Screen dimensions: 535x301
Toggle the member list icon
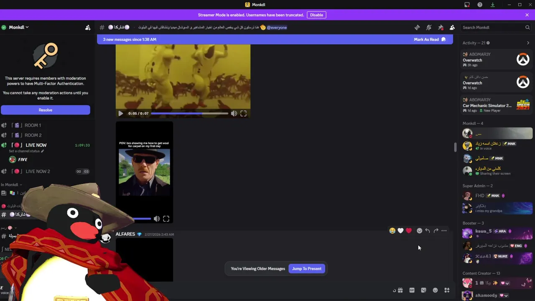coord(452,28)
